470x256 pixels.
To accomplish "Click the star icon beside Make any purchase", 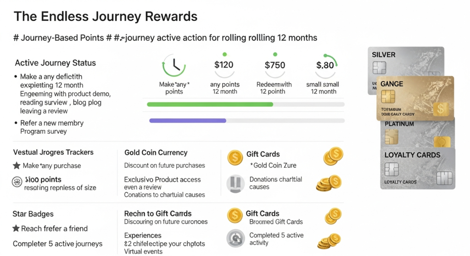I will [x=17, y=165].
